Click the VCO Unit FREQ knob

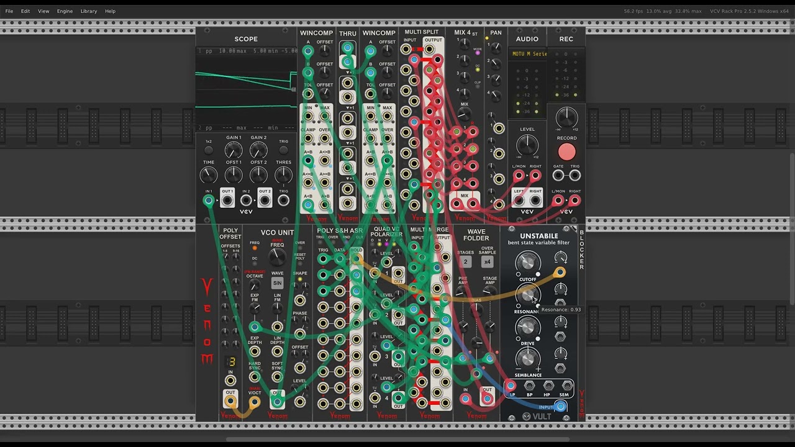277,257
